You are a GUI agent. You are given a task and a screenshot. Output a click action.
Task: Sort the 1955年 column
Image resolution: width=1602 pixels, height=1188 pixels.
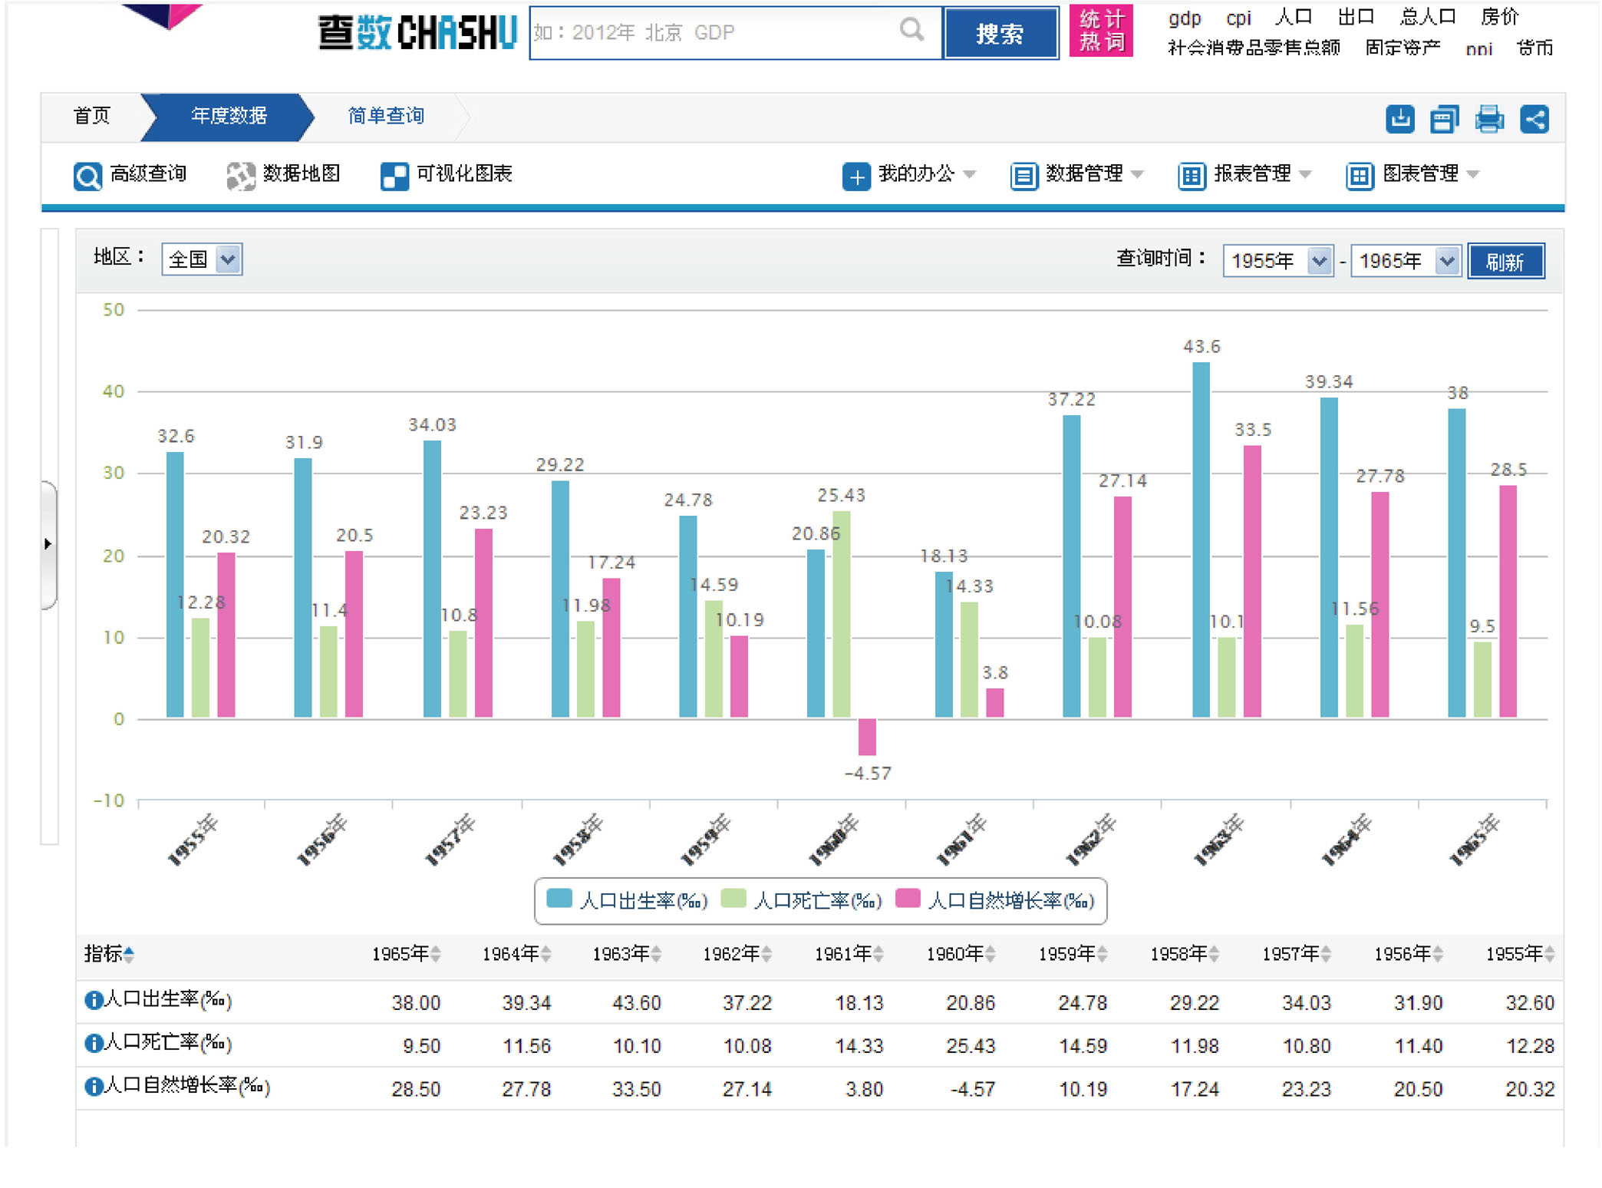coord(1550,954)
